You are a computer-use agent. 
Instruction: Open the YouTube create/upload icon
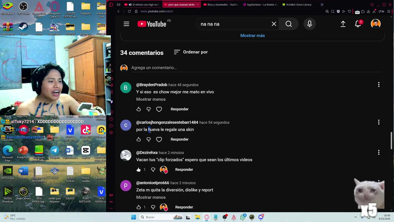coord(343,24)
